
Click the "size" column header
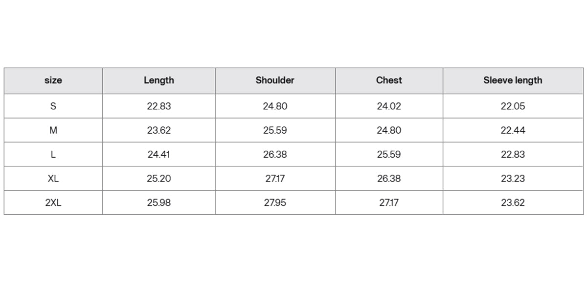point(53,81)
